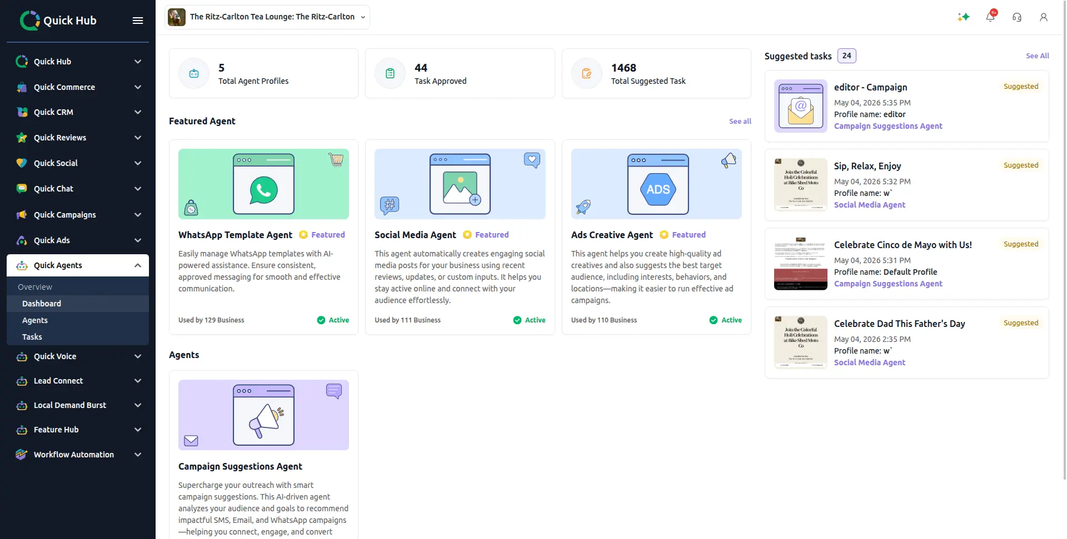Click the page vertical scrollbar
1067x539 pixels.
[1064, 239]
